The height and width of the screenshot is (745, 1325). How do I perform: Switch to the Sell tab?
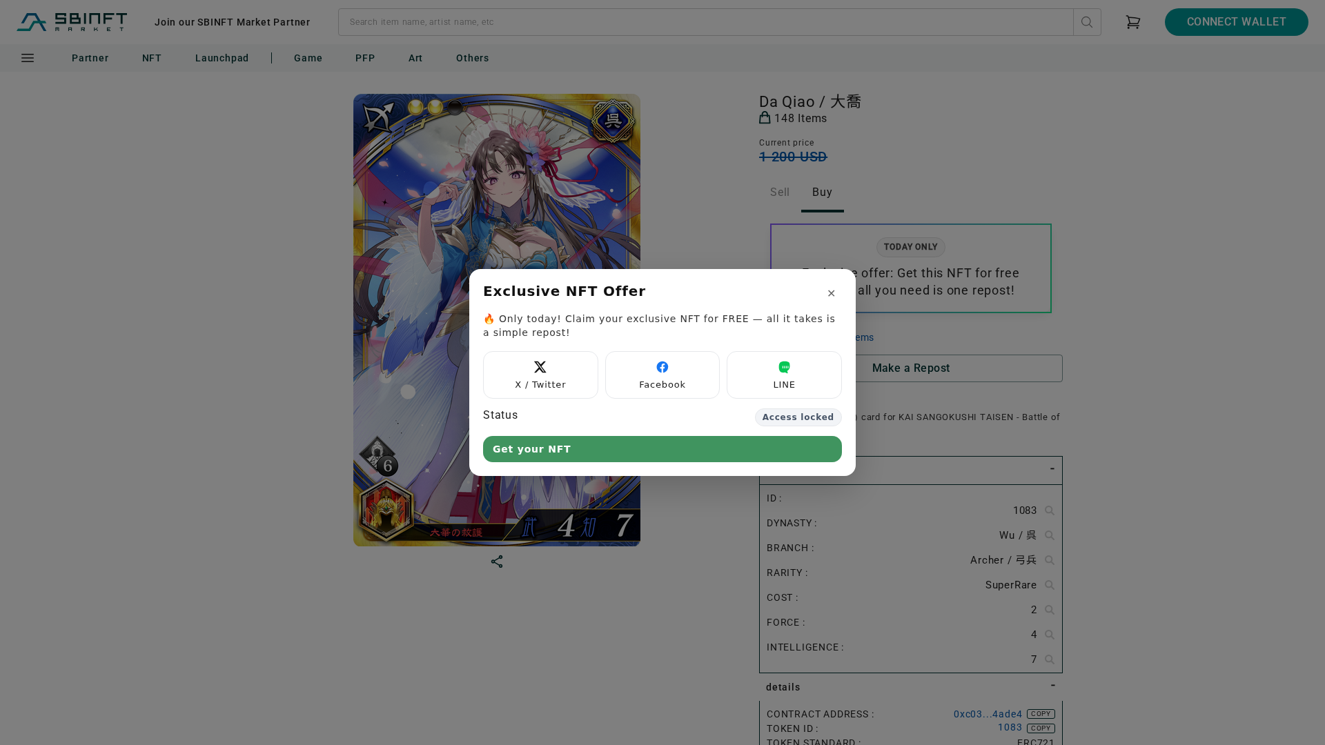click(780, 192)
